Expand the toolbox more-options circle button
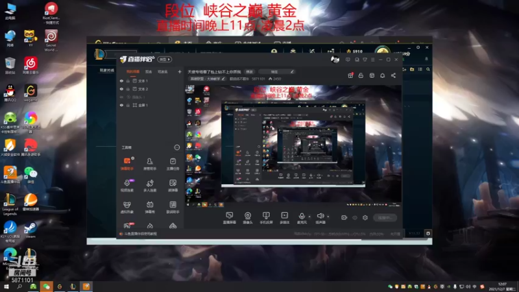This screenshot has width=519, height=292. click(176, 147)
